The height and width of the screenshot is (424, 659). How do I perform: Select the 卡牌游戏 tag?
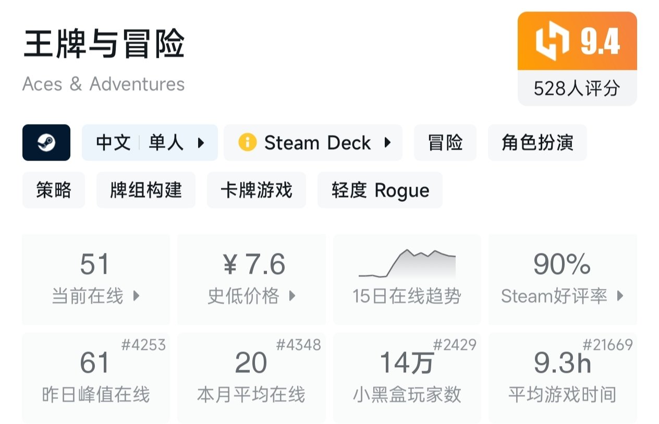coord(256,190)
